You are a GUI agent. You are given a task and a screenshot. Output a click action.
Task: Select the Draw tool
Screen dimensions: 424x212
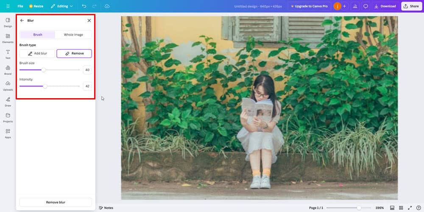pos(8,102)
